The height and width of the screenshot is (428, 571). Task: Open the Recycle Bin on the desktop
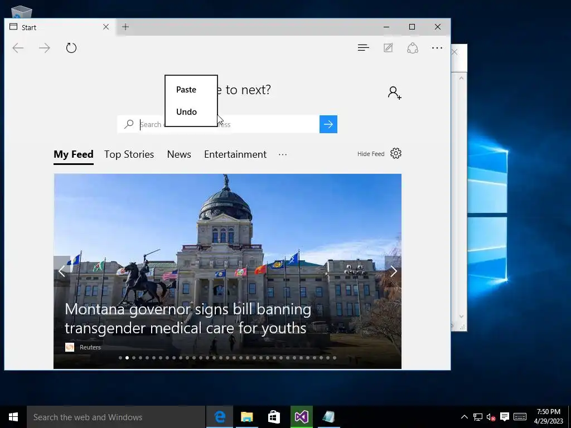tap(22, 12)
